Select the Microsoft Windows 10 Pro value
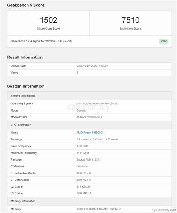Image resolution: width=177 pixels, height=213 pixels. tap(97, 104)
